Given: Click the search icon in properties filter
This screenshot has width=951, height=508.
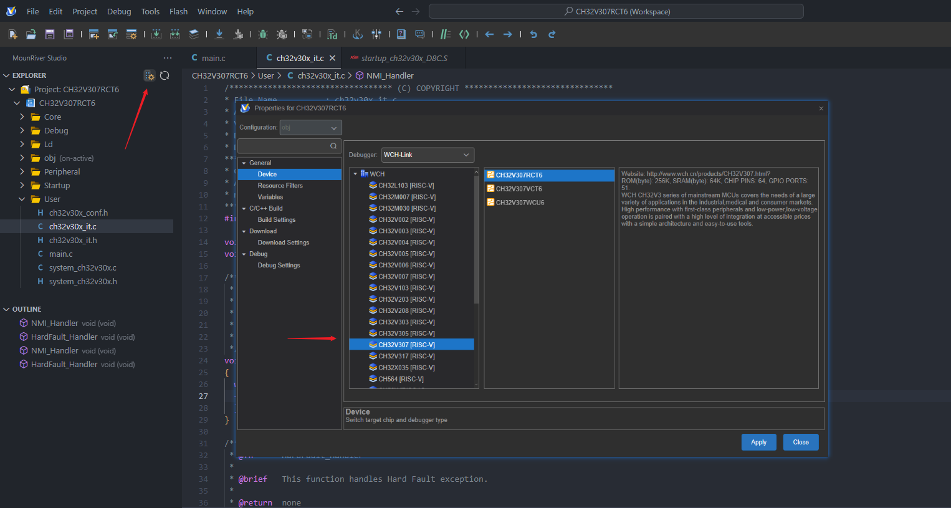Looking at the screenshot, I should pyautogui.click(x=333, y=146).
